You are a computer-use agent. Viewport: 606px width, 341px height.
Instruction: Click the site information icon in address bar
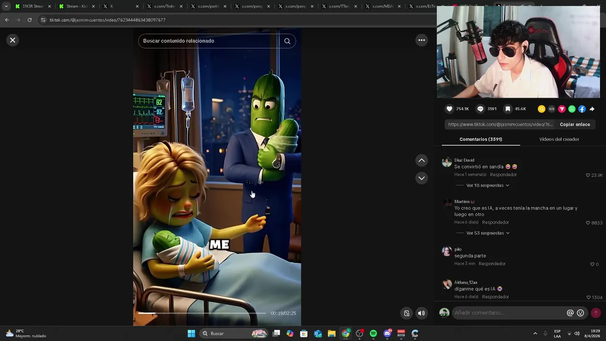coord(43,20)
